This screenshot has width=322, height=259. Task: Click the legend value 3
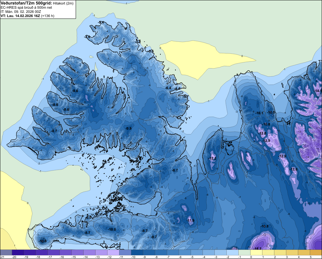coord(287,257)
